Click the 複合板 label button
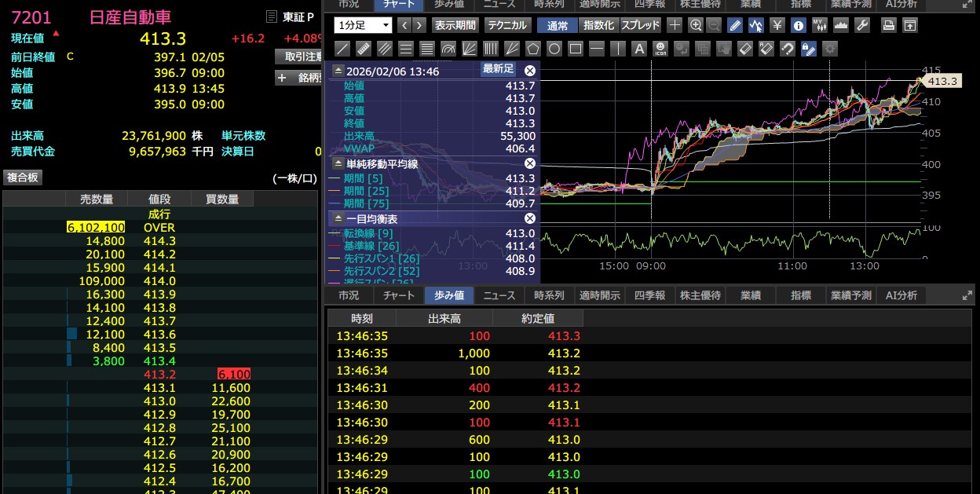 click(23, 177)
